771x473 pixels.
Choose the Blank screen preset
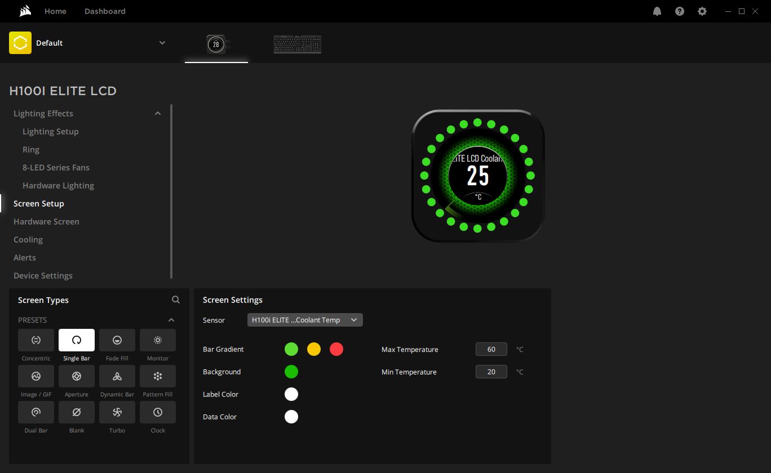tap(77, 412)
